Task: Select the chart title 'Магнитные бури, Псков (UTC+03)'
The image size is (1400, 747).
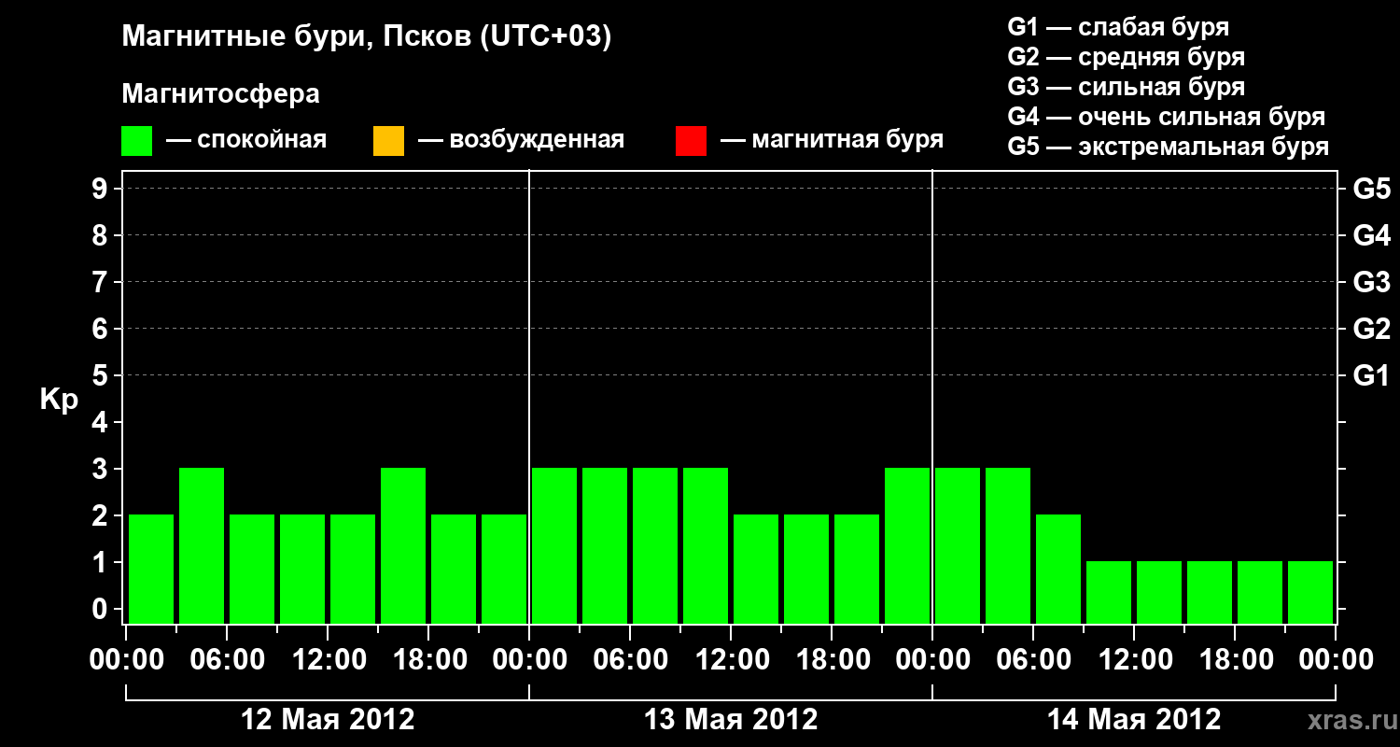Action: tap(367, 38)
